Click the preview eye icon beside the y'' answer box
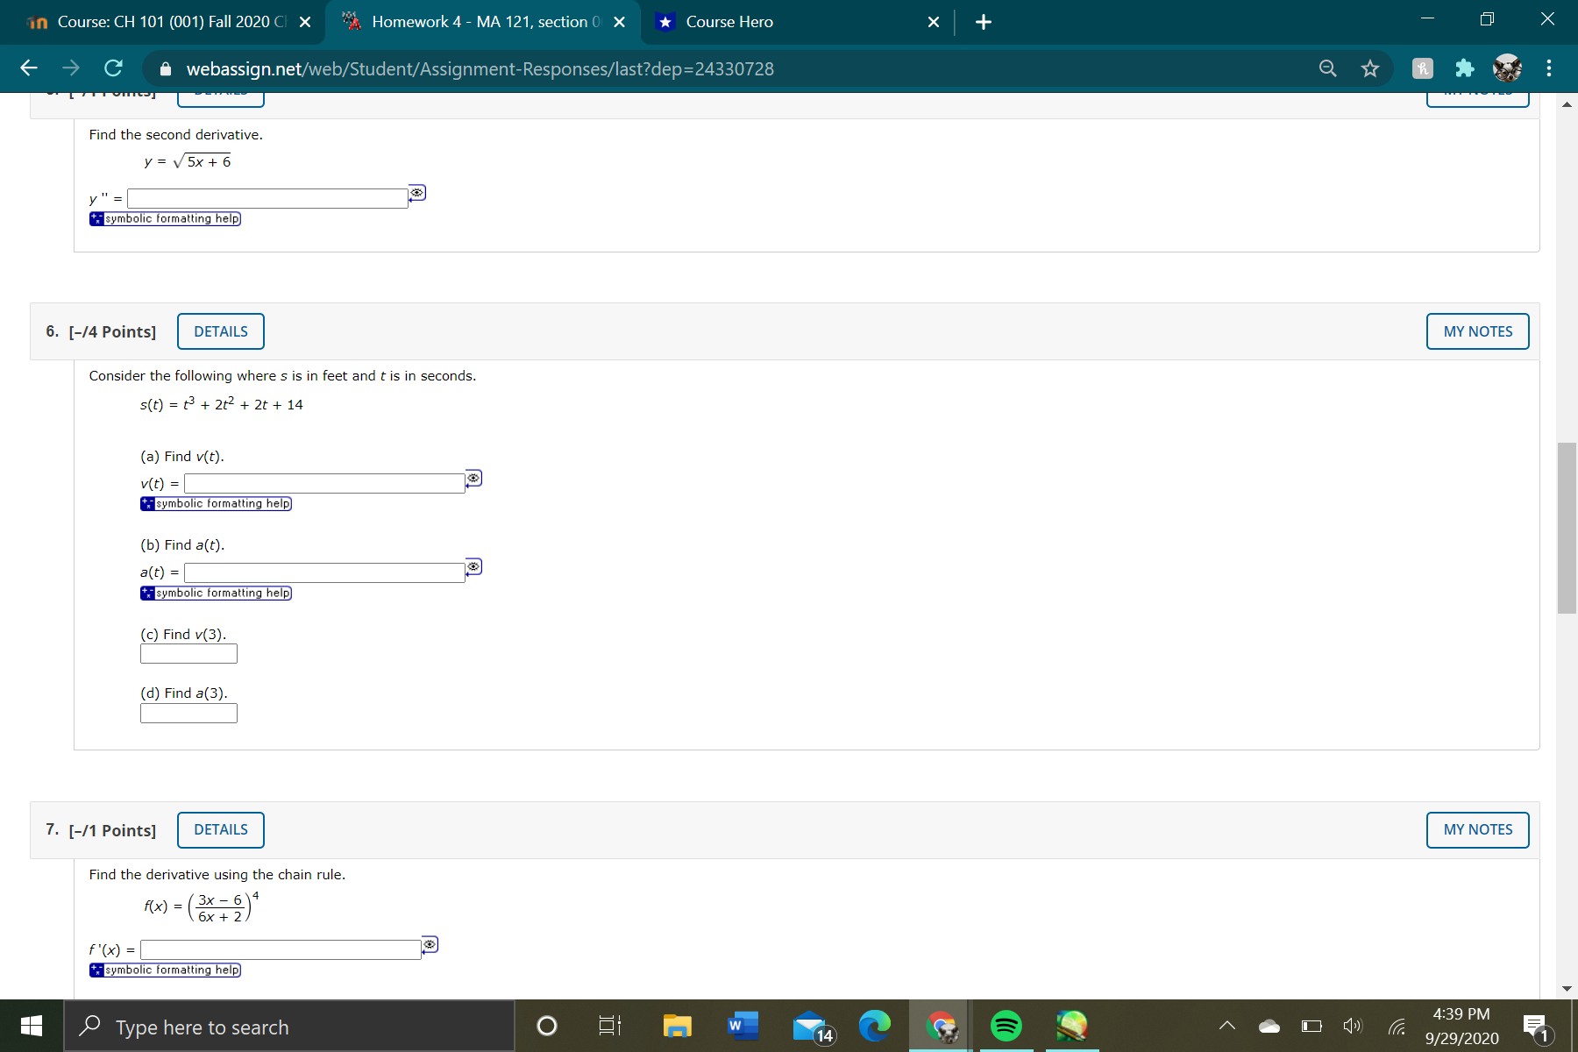The width and height of the screenshot is (1578, 1052). (416, 194)
